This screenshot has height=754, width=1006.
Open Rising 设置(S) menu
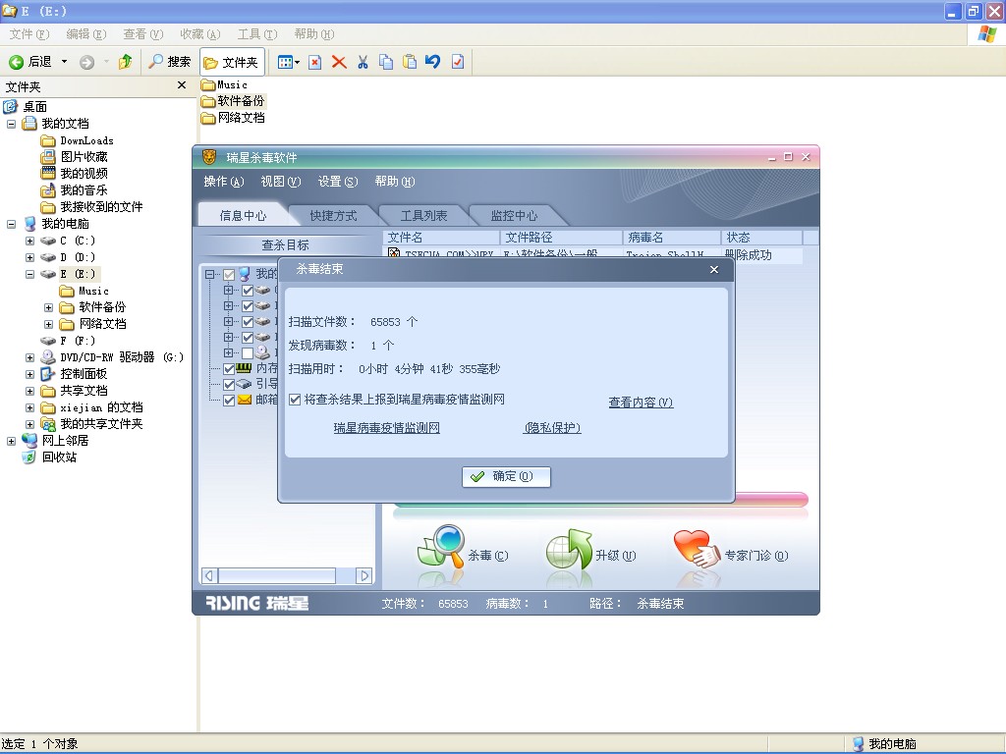(x=338, y=182)
